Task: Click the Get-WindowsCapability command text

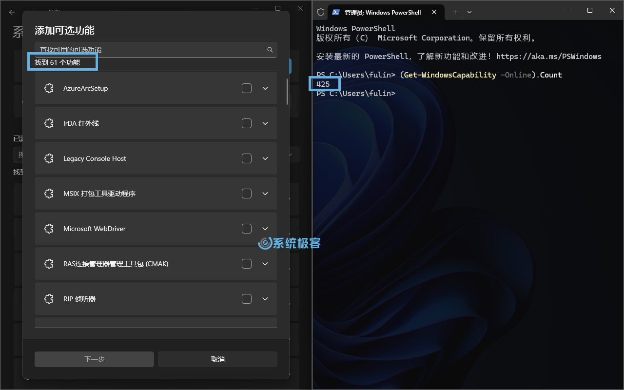Action: point(450,75)
